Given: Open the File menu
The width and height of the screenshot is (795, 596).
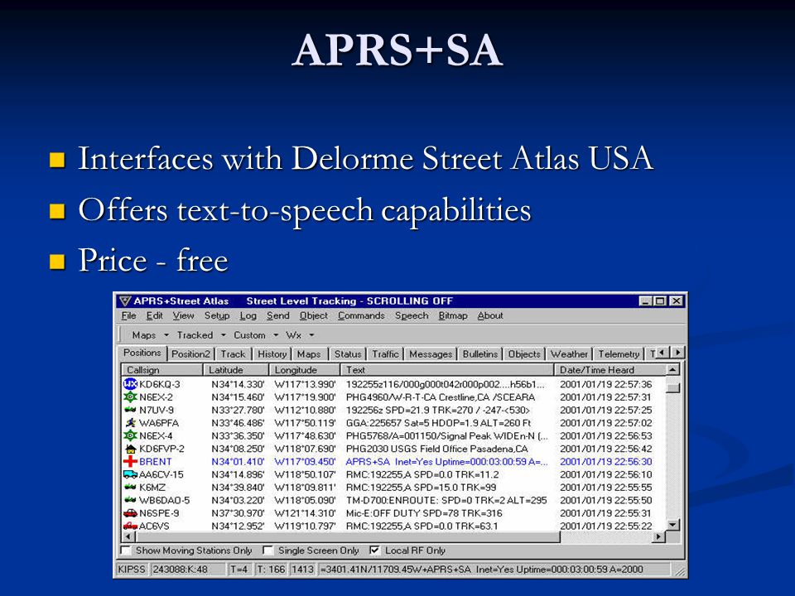Looking at the screenshot, I should pyautogui.click(x=129, y=315).
